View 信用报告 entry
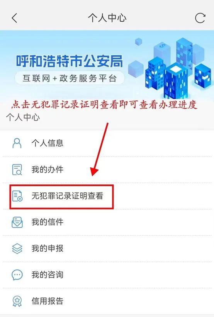The width and height of the screenshot is (214, 317). [x=107, y=301]
